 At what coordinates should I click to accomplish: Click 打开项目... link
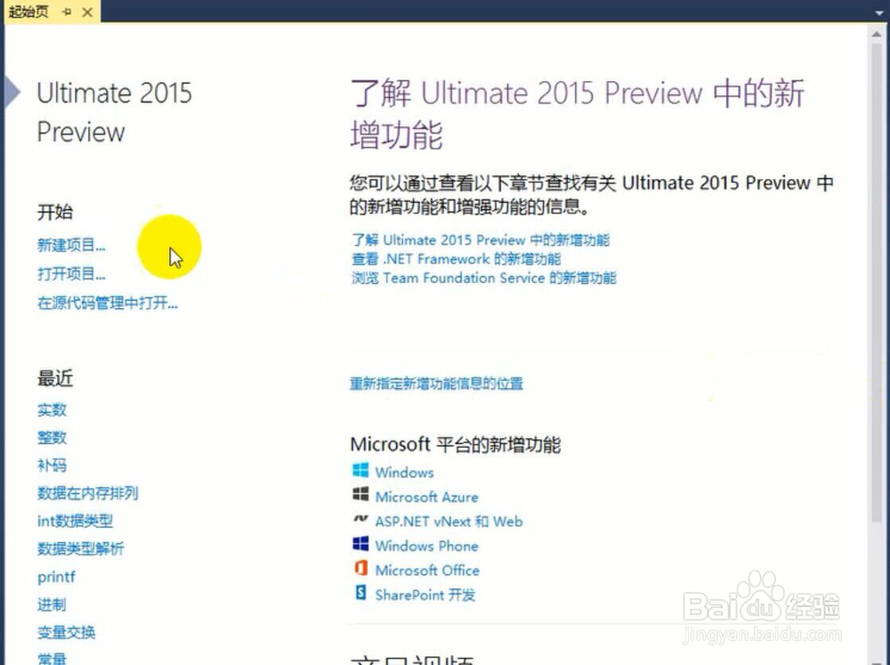point(71,274)
